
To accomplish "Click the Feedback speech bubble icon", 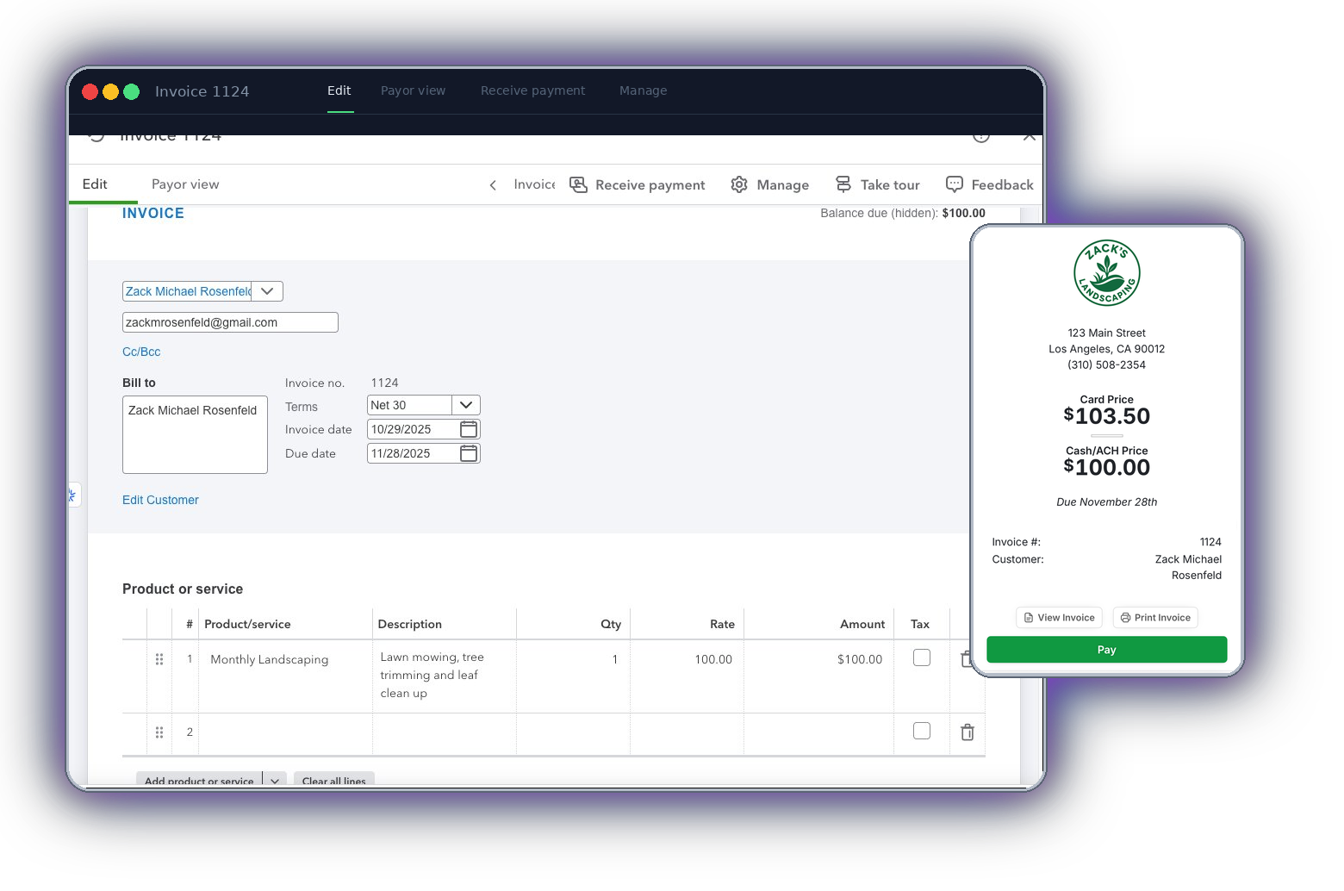I will point(955,184).
